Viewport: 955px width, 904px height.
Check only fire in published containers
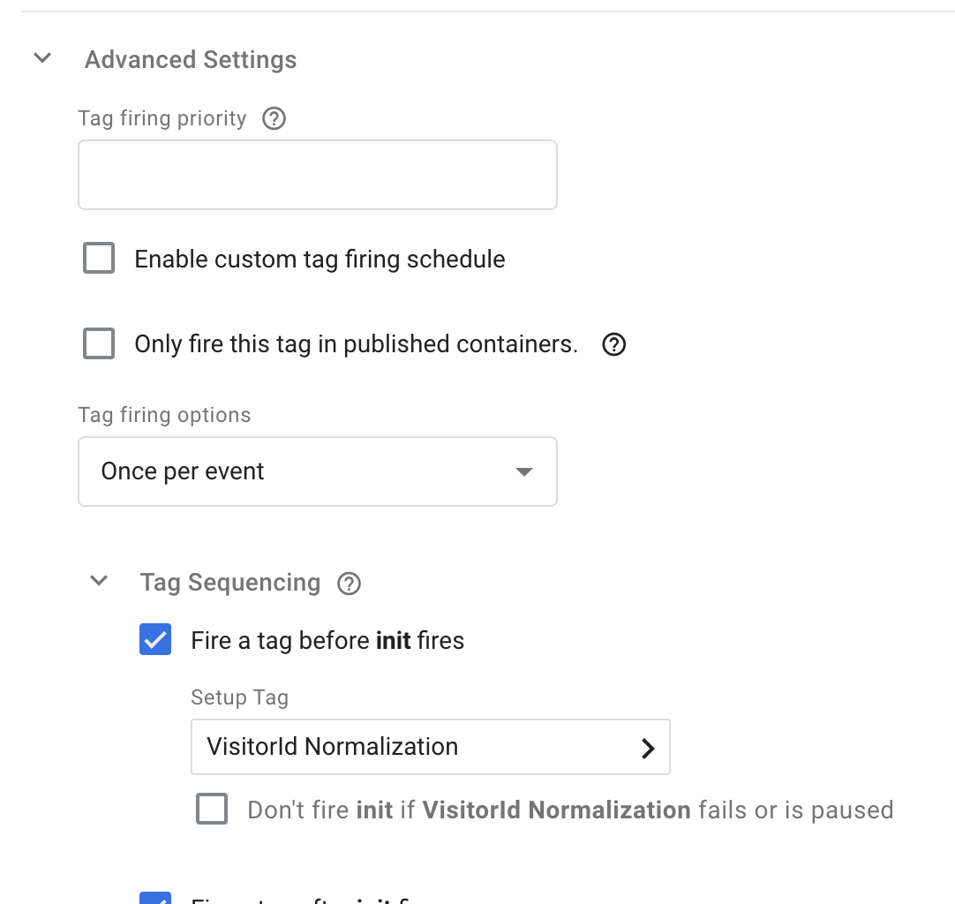click(x=98, y=343)
